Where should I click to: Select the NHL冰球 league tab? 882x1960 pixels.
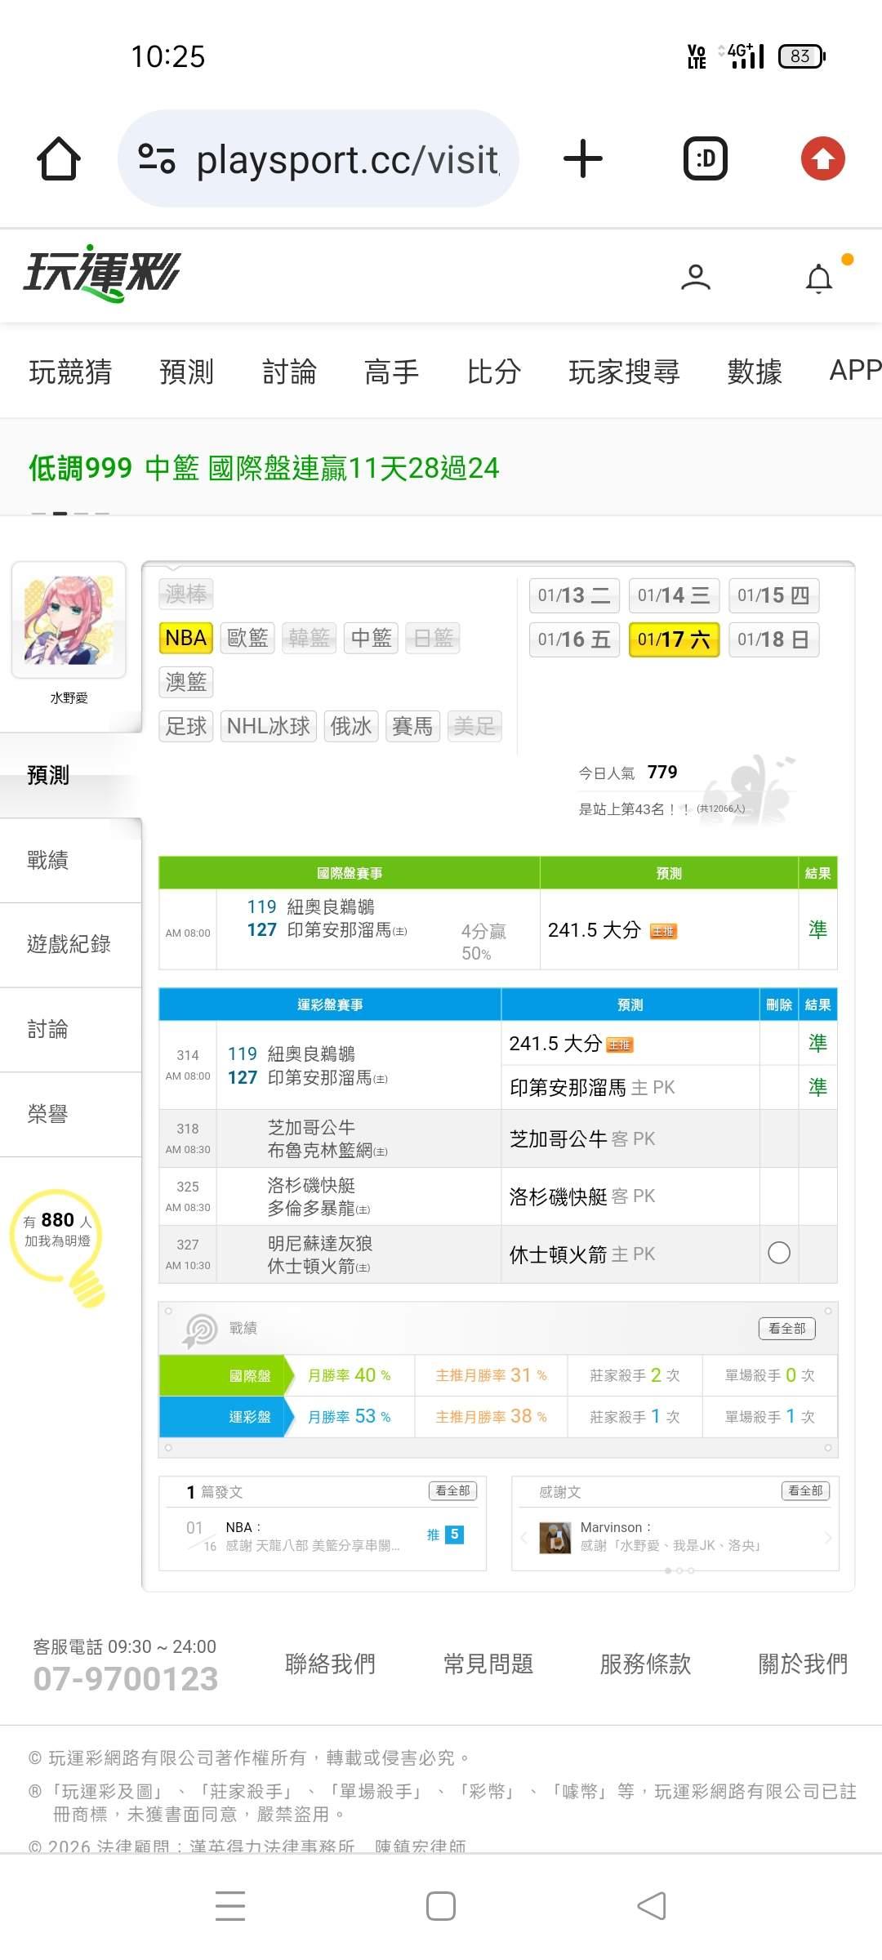click(x=269, y=726)
